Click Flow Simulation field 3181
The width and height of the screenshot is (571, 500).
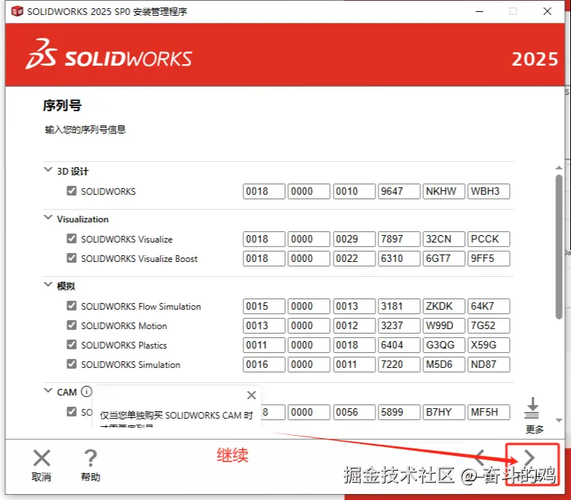[399, 306]
